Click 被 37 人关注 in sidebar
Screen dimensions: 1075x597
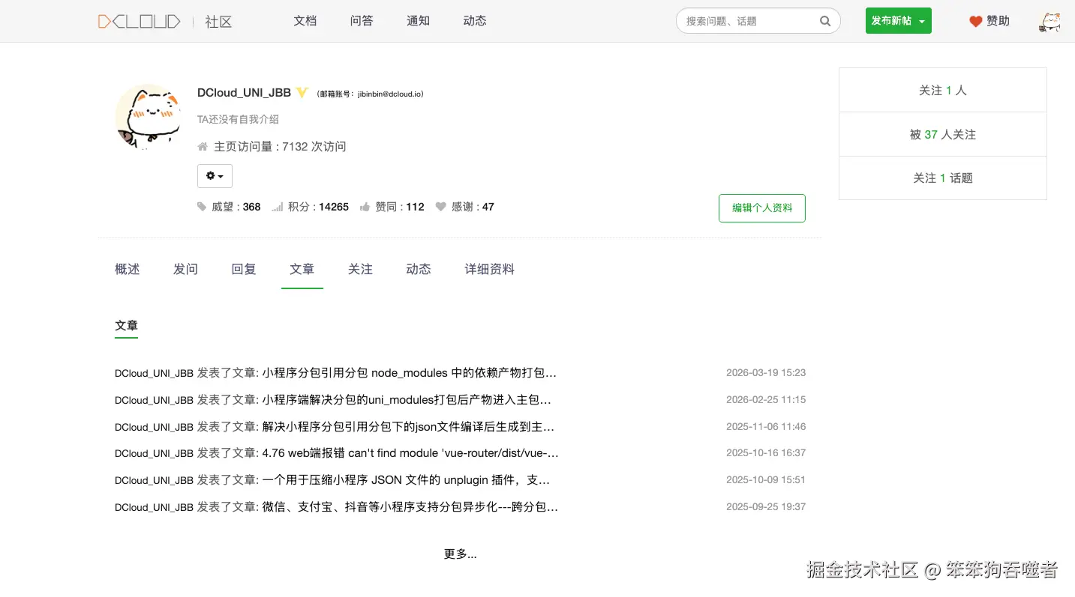tap(943, 135)
